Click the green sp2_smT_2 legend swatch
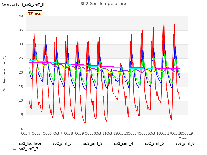The image size is (207, 155). pos(79,144)
